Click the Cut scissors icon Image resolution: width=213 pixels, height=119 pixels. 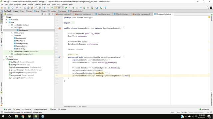click(25, 8)
